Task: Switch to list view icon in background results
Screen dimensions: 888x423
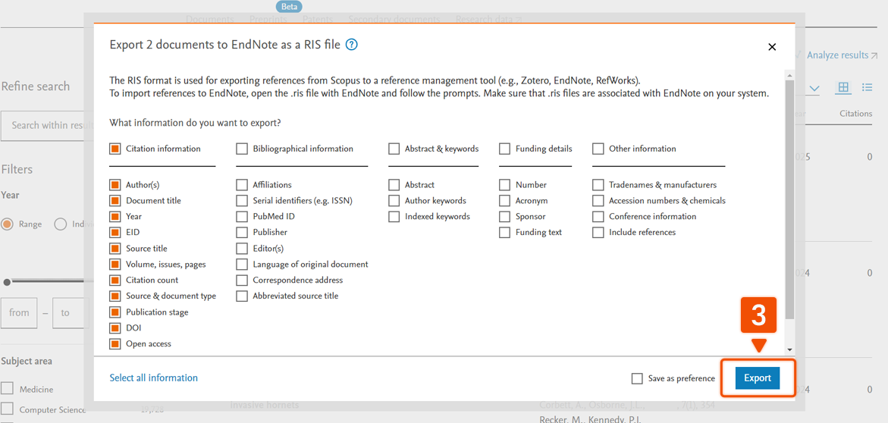Action: [x=867, y=87]
